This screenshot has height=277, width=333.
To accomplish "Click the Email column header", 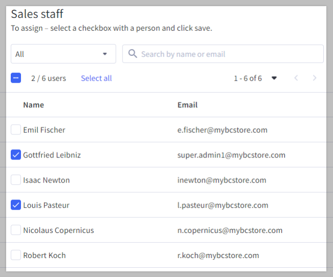I will click(188, 105).
